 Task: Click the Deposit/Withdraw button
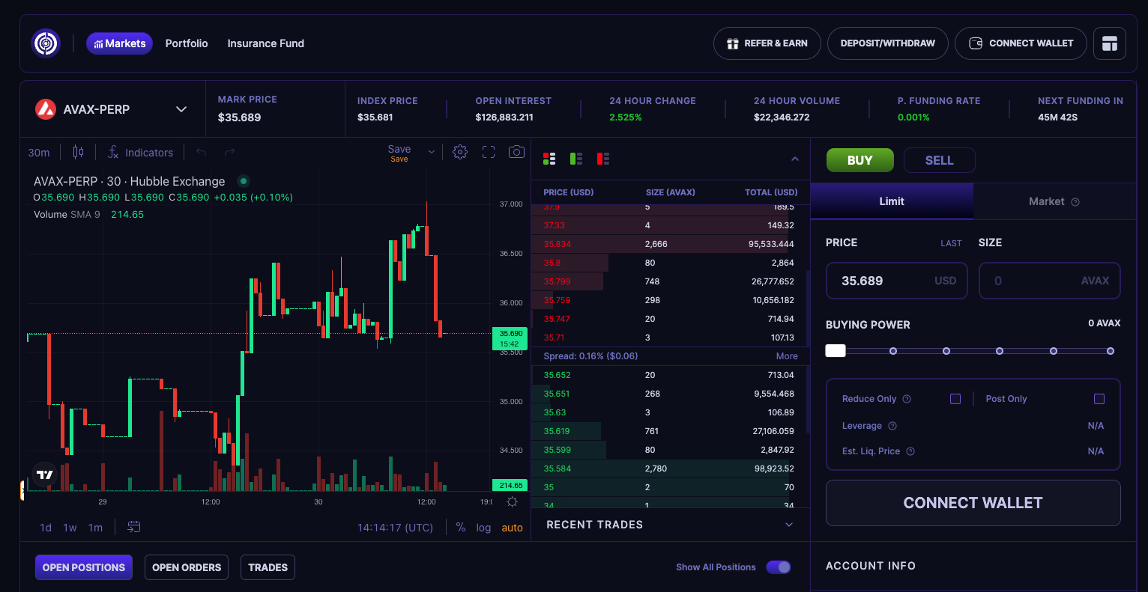coord(888,43)
